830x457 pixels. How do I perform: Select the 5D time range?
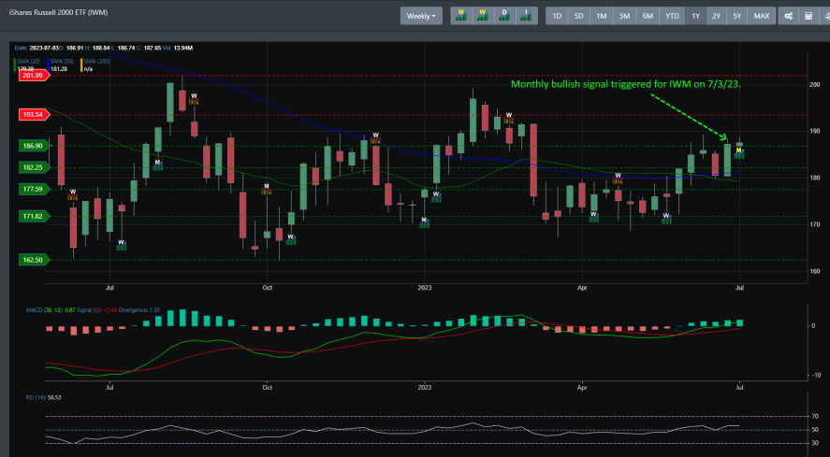(x=578, y=16)
